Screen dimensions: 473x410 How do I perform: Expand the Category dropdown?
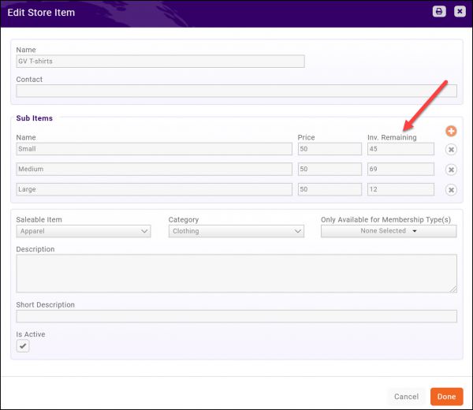(236, 231)
